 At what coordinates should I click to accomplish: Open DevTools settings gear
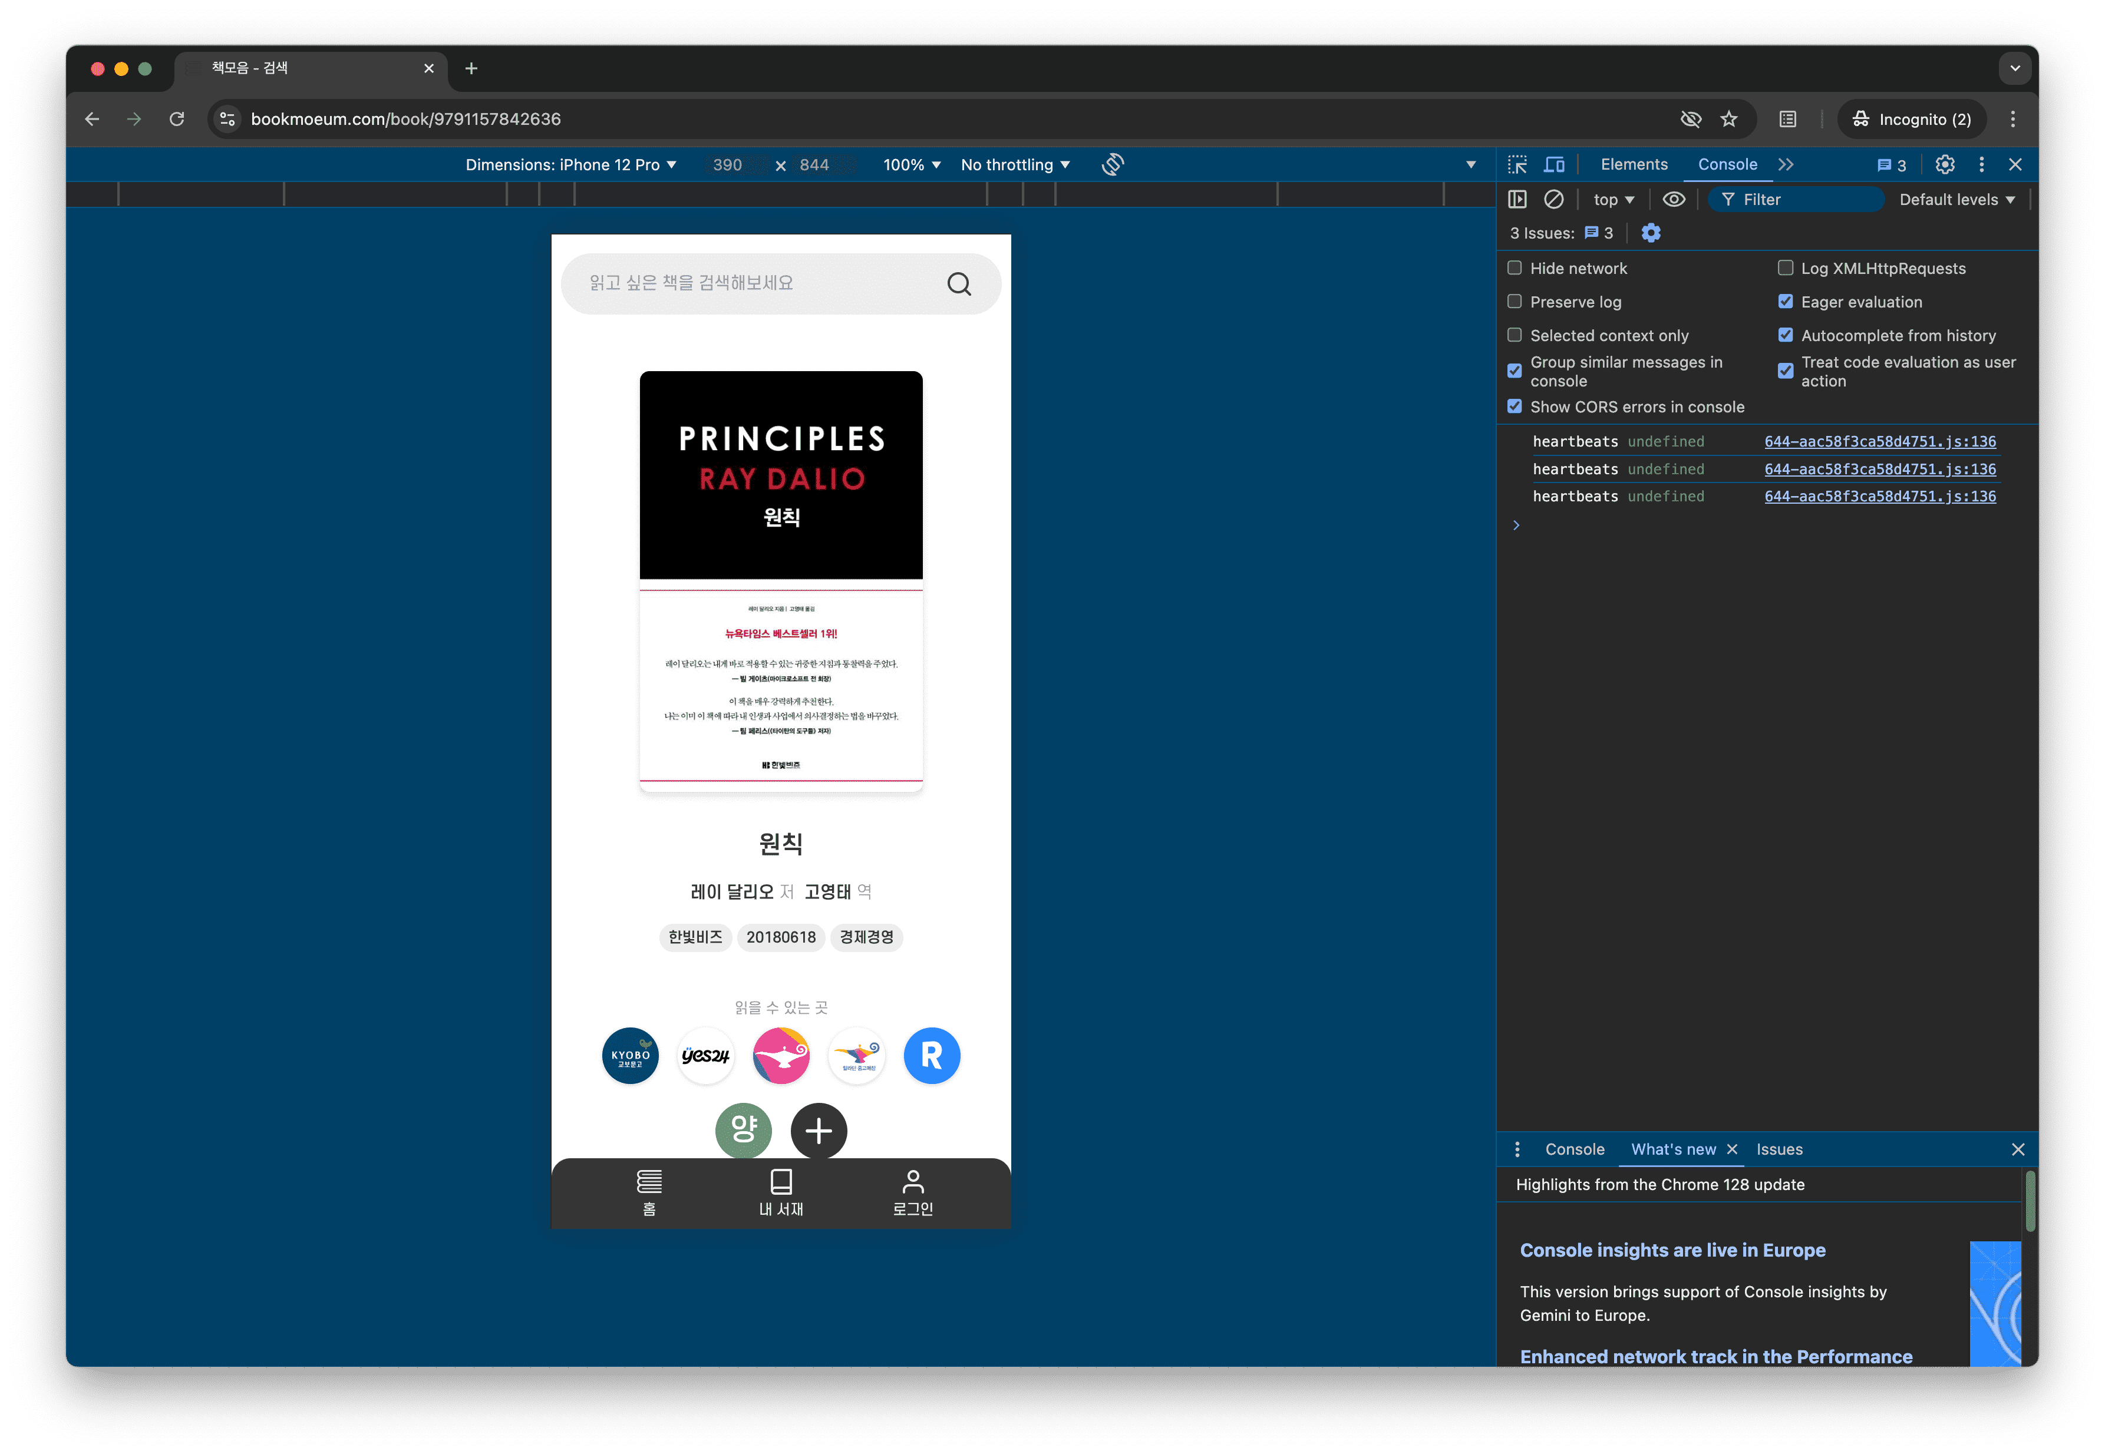click(1945, 165)
